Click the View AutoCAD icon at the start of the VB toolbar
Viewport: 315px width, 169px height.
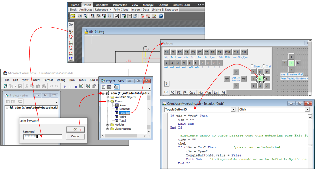click(6, 86)
